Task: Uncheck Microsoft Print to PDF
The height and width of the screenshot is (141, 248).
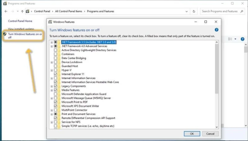Action: pyautogui.click(x=55, y=102)
